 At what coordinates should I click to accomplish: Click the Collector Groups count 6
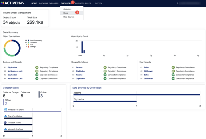click(4, 96)
